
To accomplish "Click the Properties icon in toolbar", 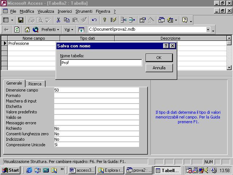I will coord(142,20).
